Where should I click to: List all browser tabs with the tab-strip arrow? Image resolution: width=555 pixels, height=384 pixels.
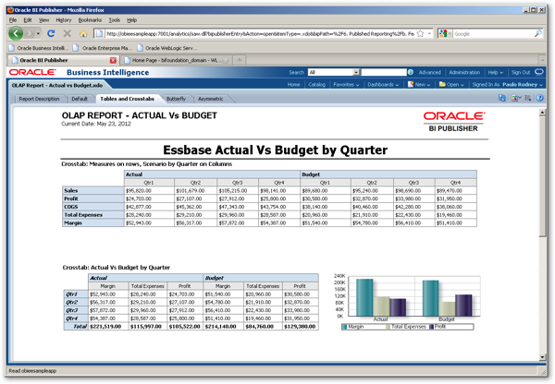(541, 60)
